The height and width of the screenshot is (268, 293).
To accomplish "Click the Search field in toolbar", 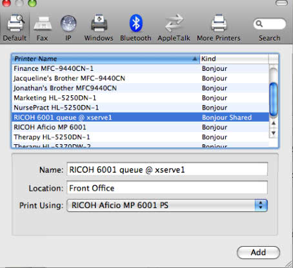I will point(270,24).
